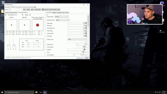This screenshot has height=94, width=167.
Task: Click the Curve (Input) spinner arrows
Action: point(84,47)
